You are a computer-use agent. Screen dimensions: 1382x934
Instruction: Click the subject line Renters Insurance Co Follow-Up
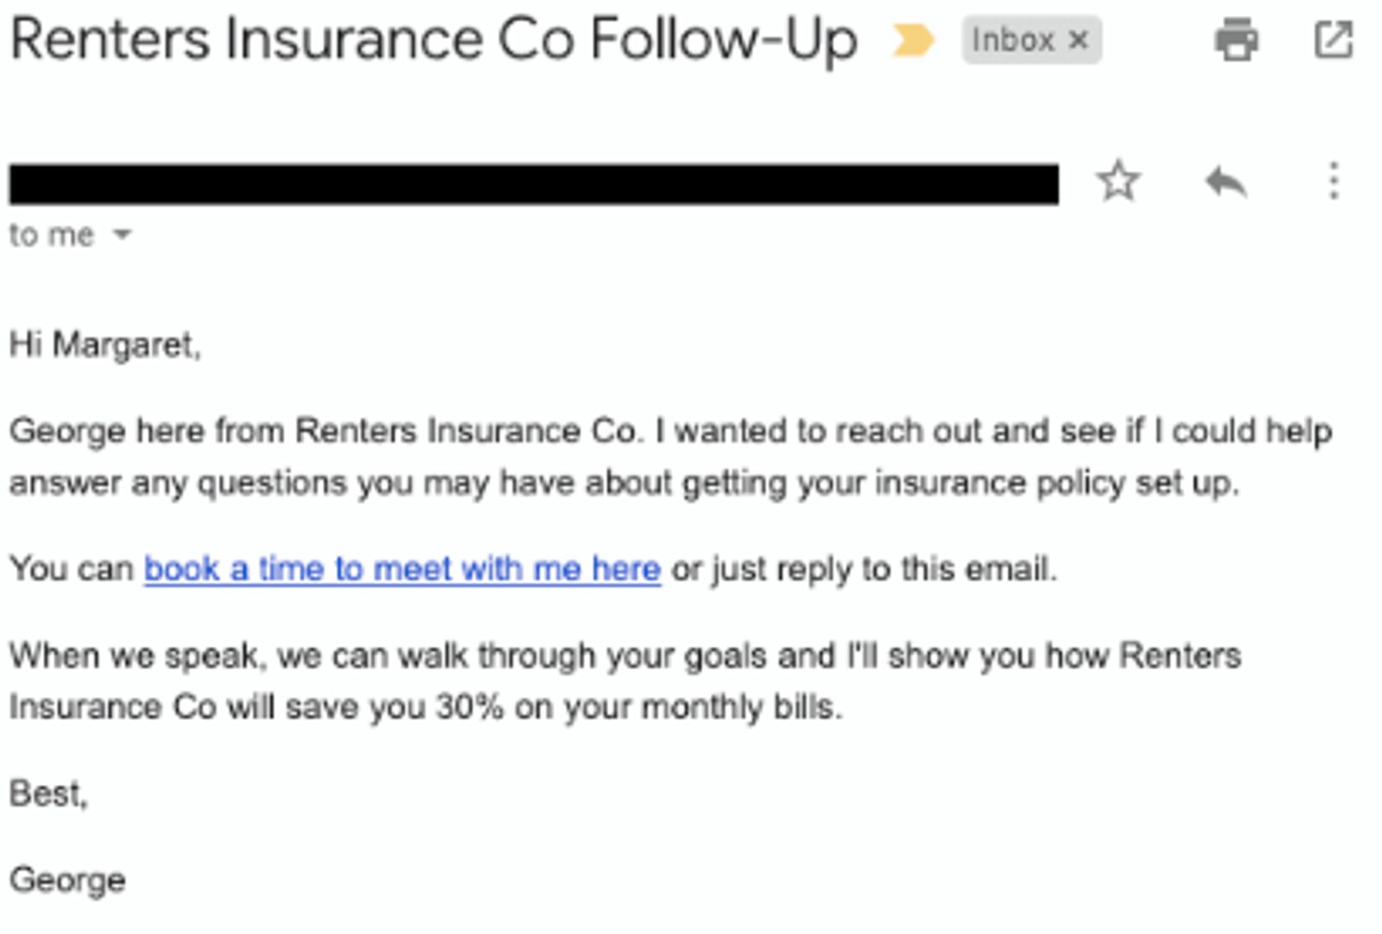click(x=432, y=38)
